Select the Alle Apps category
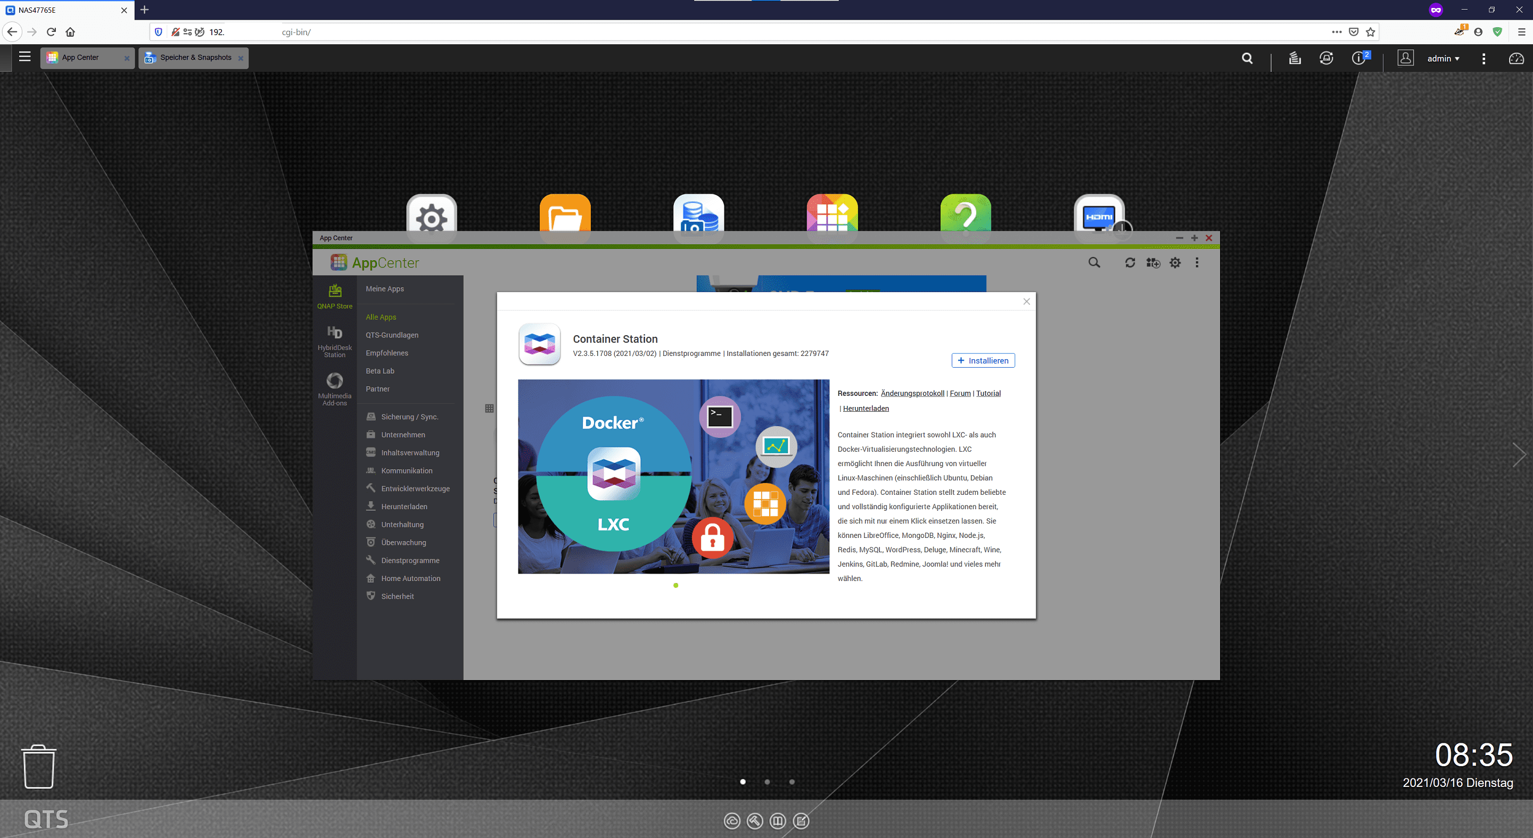The height and width of the screenshot is (838, 1533). point(381,317)
